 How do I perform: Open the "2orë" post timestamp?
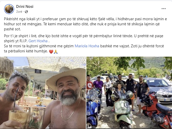[x=19, y=12]
